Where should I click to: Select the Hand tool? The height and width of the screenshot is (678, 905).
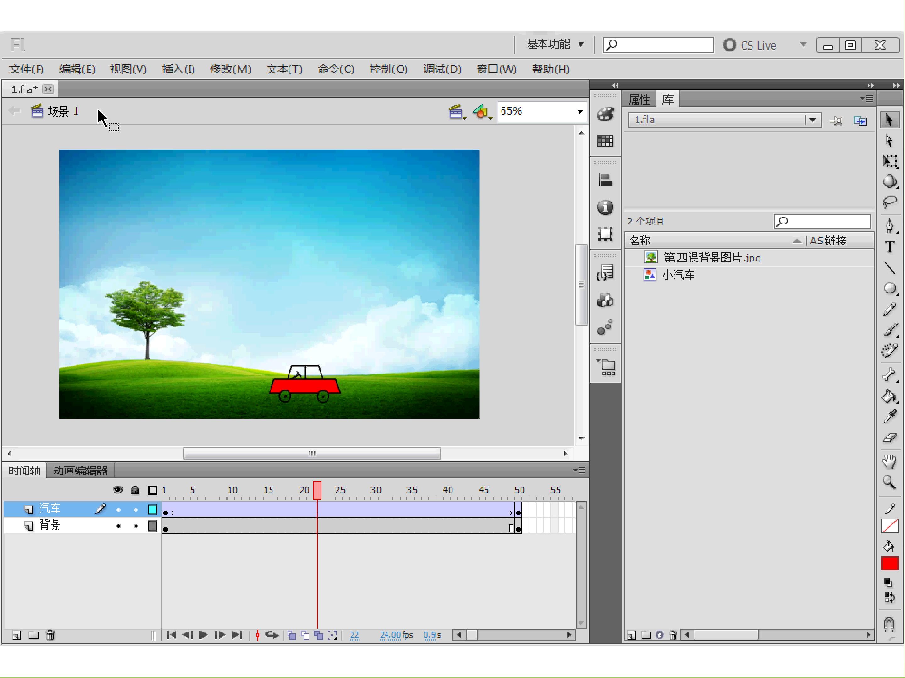coord(890,461)
